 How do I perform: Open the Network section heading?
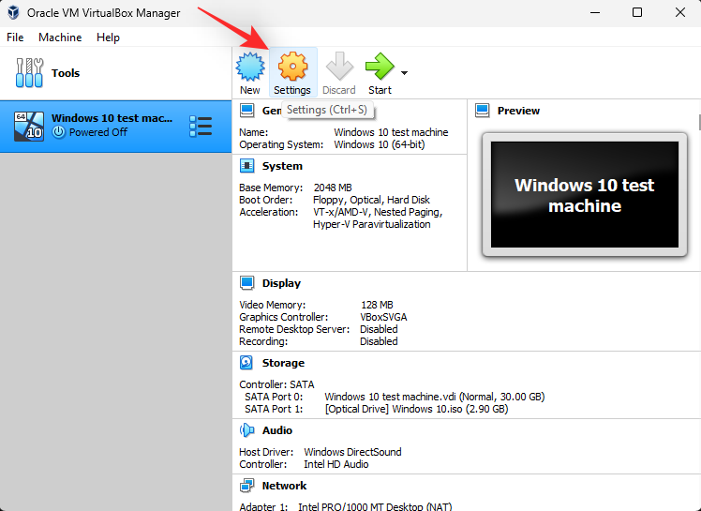(284, 486)
